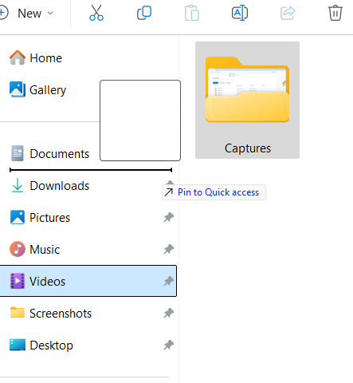This screenshot has height=383, width=353.
Task: Select the Captures folder thumbnail
Action: 247,101
